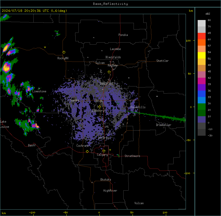
Task: Select the magenta 39-42 dBZ legend swatch
Action: 202,81
